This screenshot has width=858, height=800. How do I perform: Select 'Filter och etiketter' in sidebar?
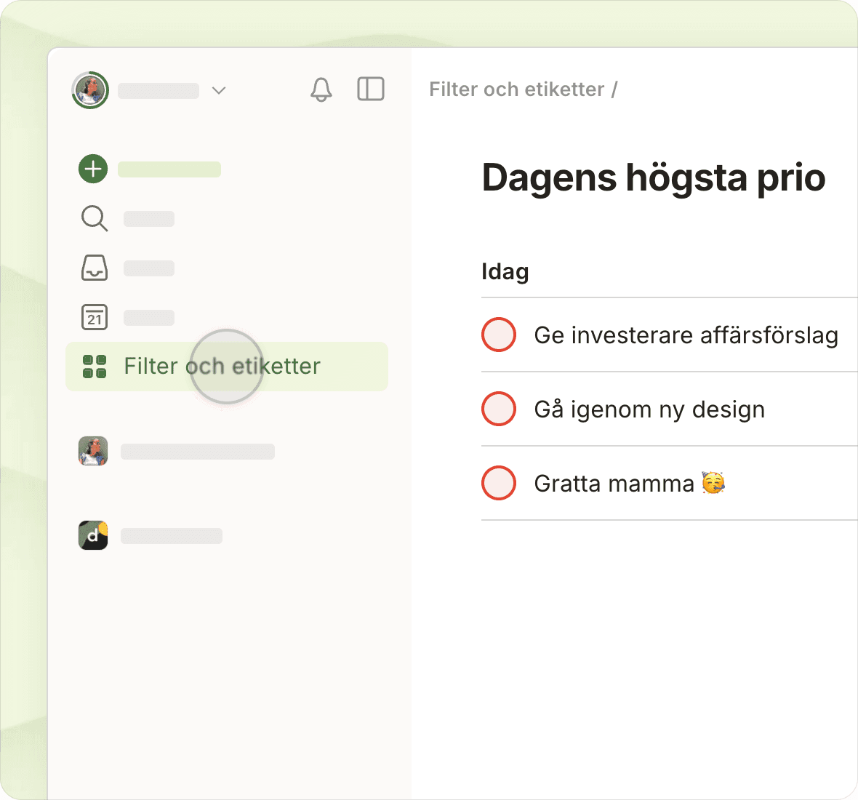(x=222, y=367)
